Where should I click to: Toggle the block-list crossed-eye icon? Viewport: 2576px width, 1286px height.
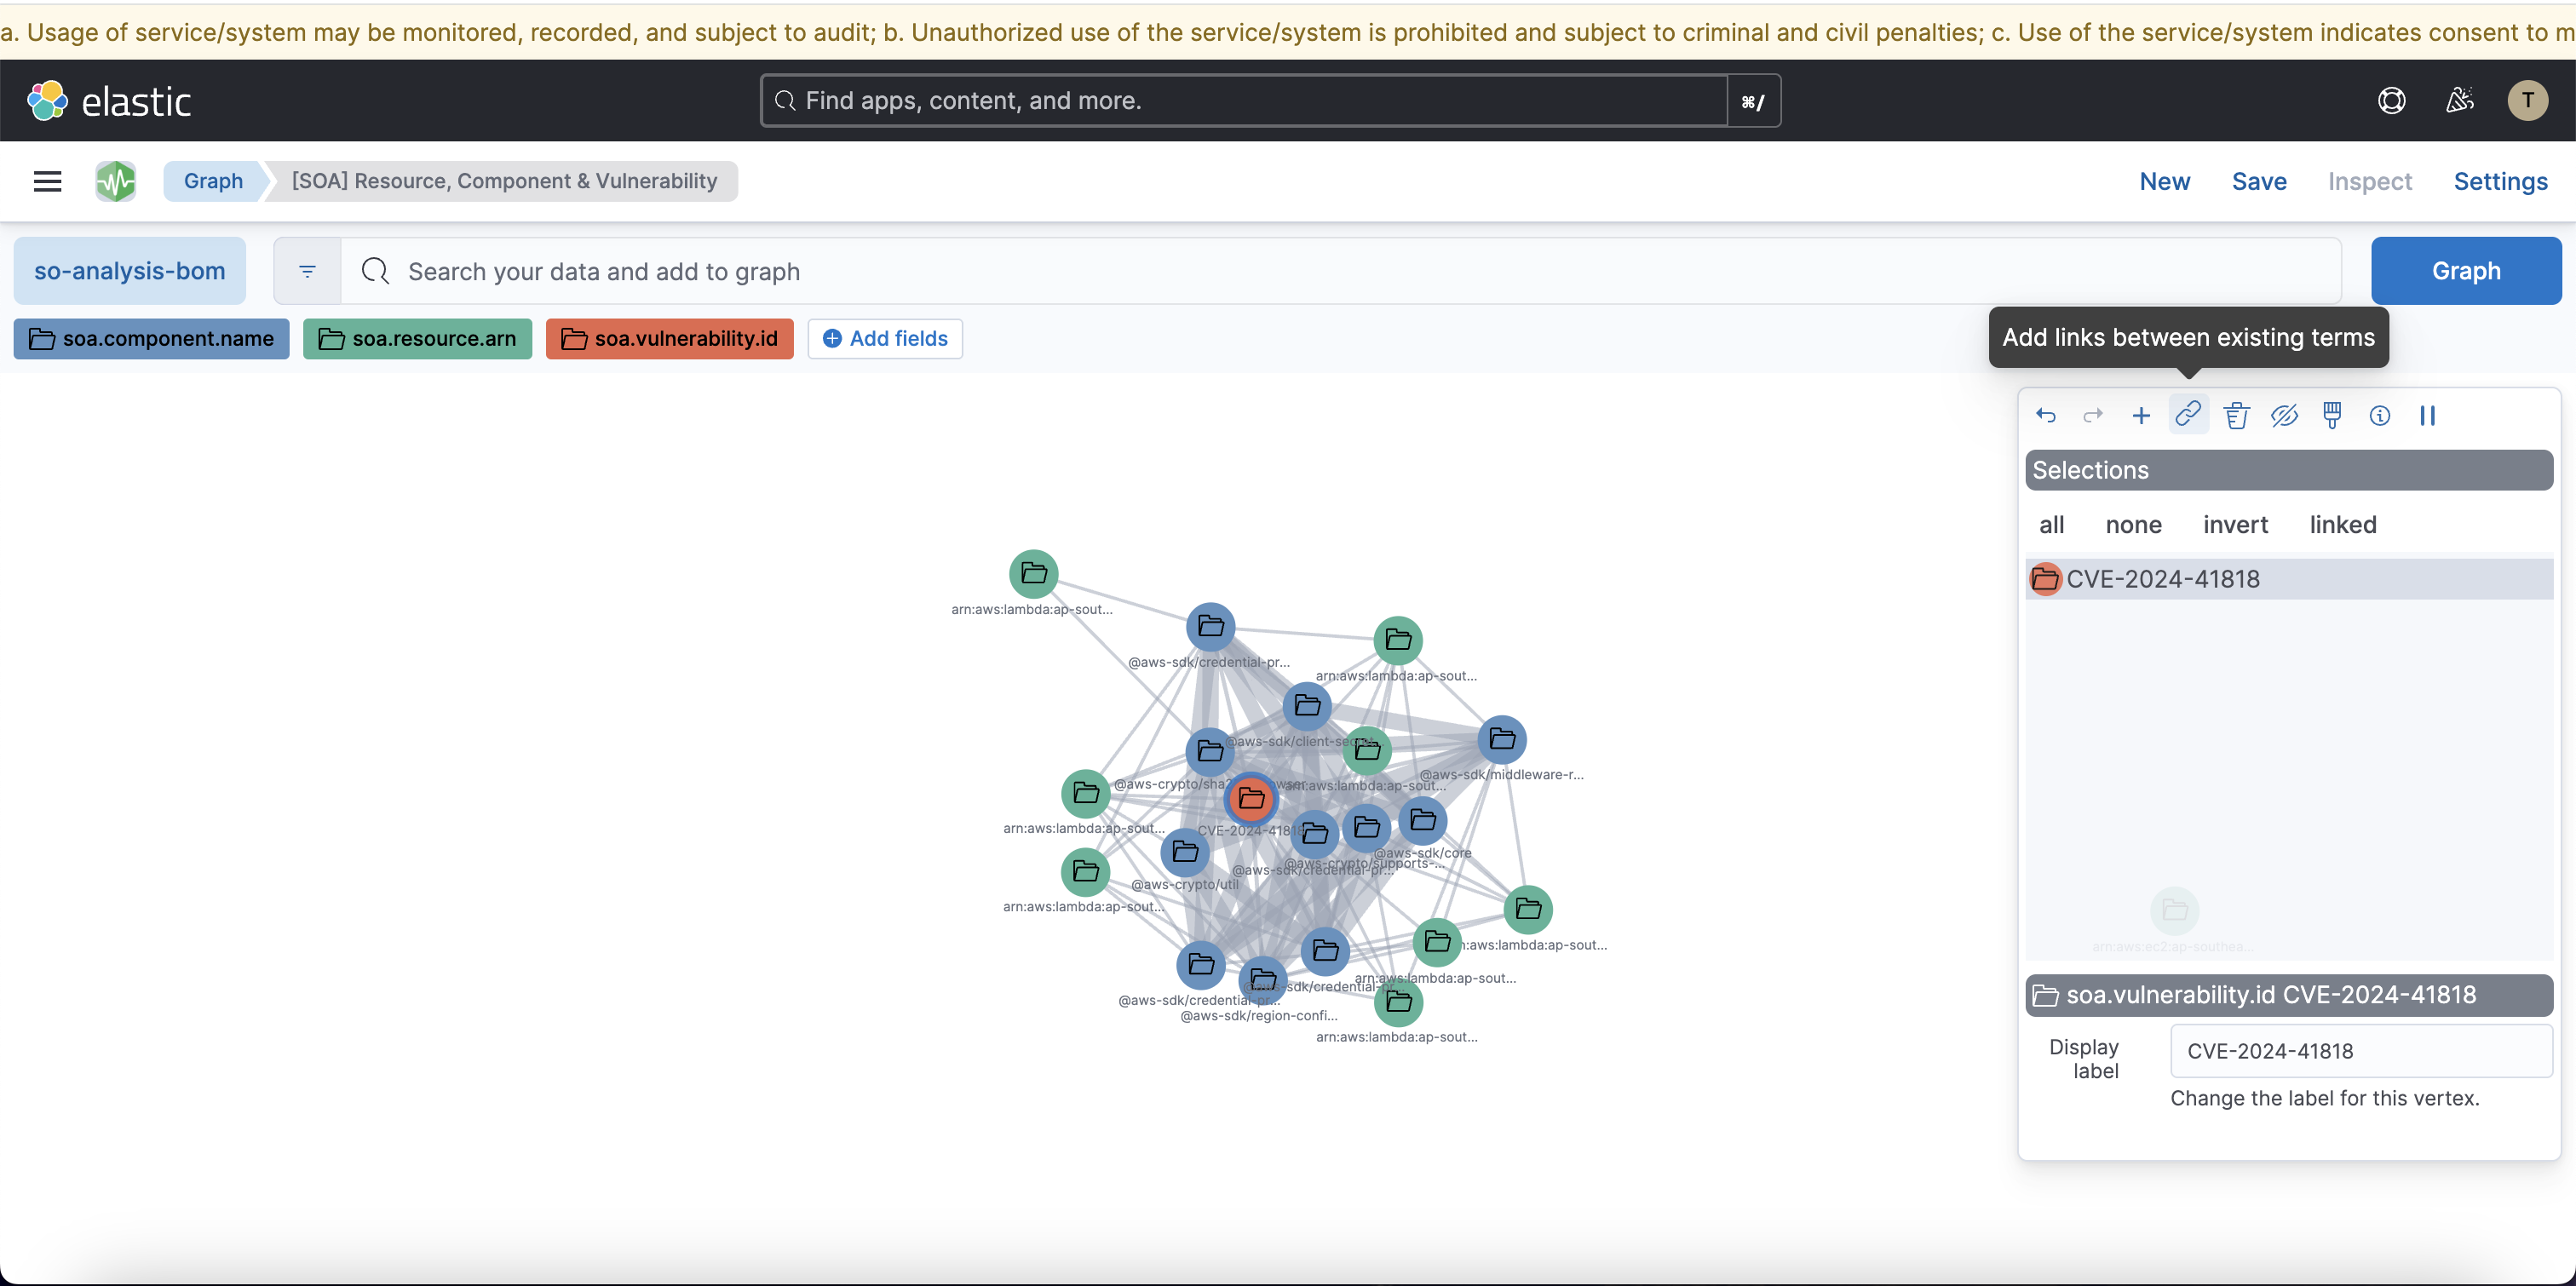click(2284, 415)
